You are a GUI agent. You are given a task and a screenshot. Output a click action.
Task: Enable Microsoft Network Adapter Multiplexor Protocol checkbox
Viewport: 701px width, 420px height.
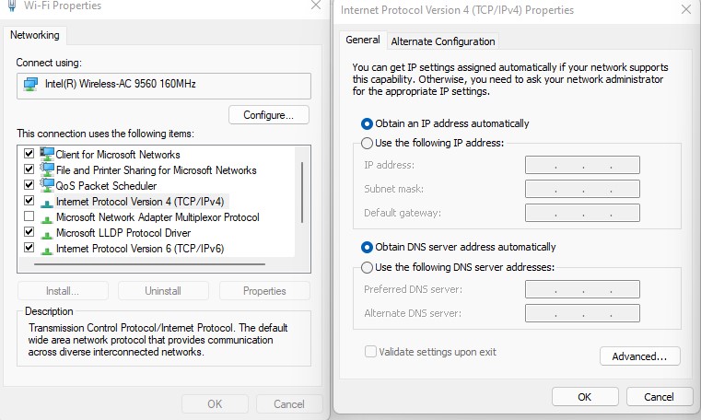[29, 217]
